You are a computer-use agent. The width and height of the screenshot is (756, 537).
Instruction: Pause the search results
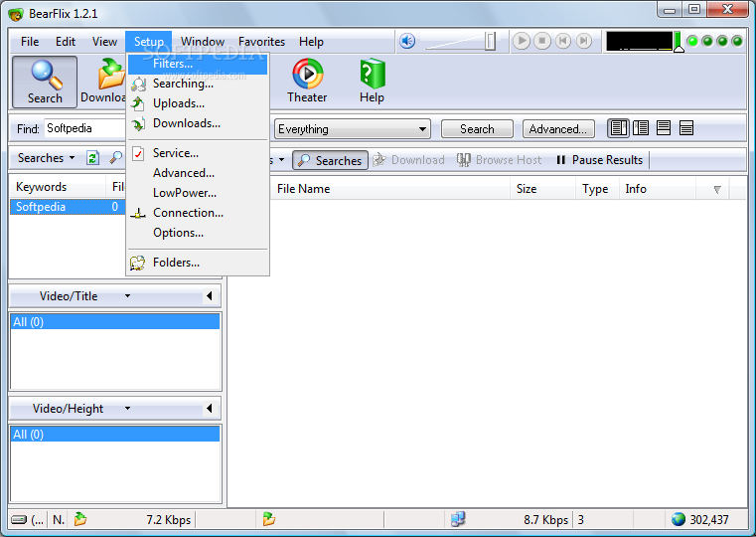[x=599, y=160]
